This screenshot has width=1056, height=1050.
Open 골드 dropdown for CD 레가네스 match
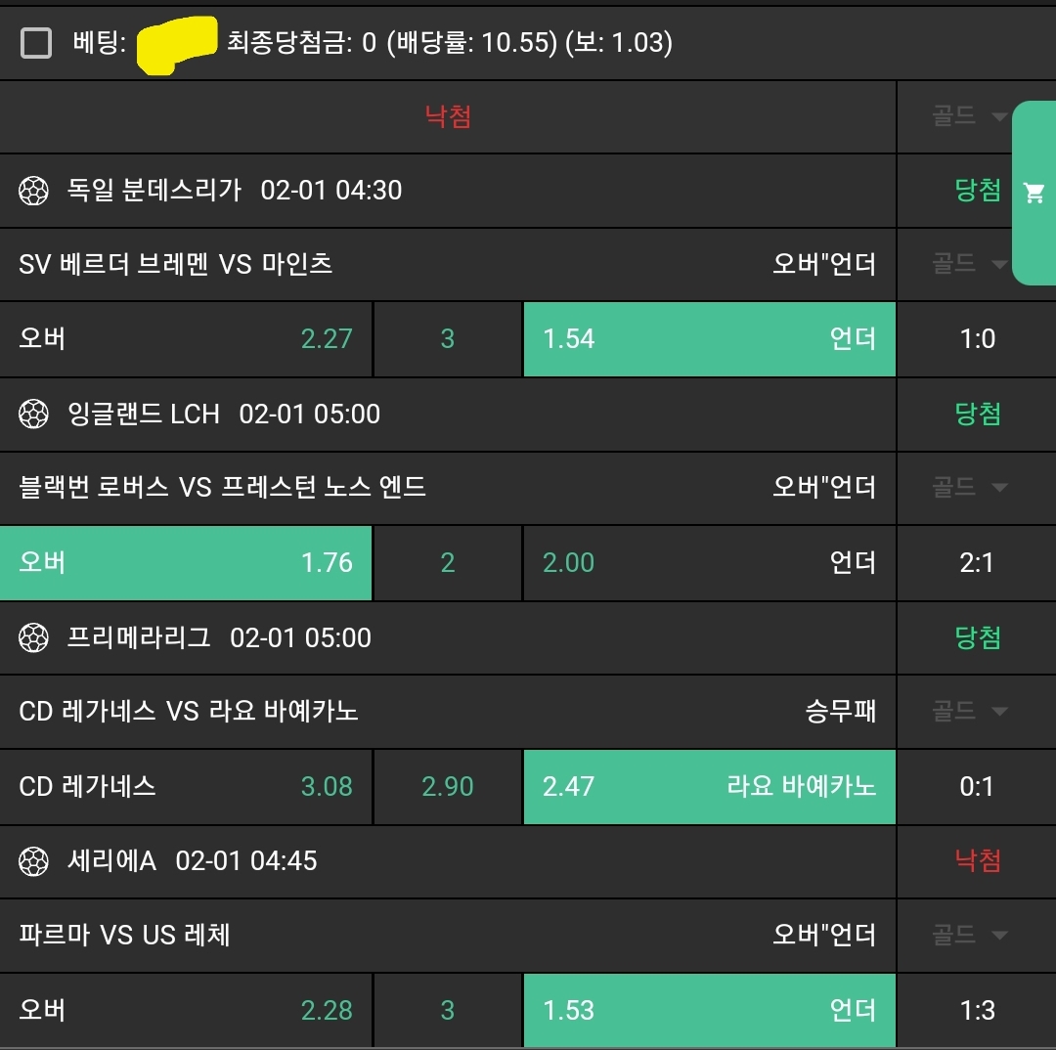[968, 711]
